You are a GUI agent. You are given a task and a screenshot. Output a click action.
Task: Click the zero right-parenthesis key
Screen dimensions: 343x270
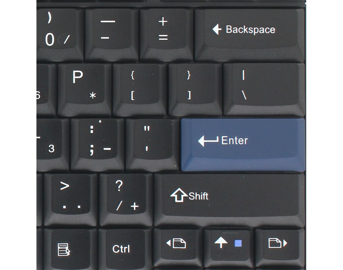pyautogui.click(x=60, y=35)
